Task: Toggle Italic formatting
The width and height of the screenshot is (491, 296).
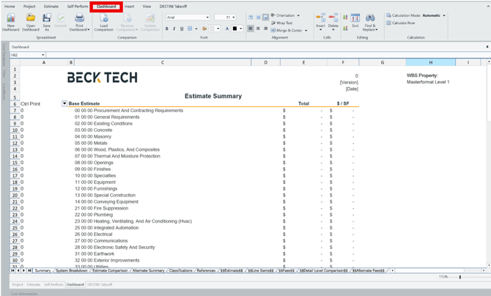Action: [174, 29]
